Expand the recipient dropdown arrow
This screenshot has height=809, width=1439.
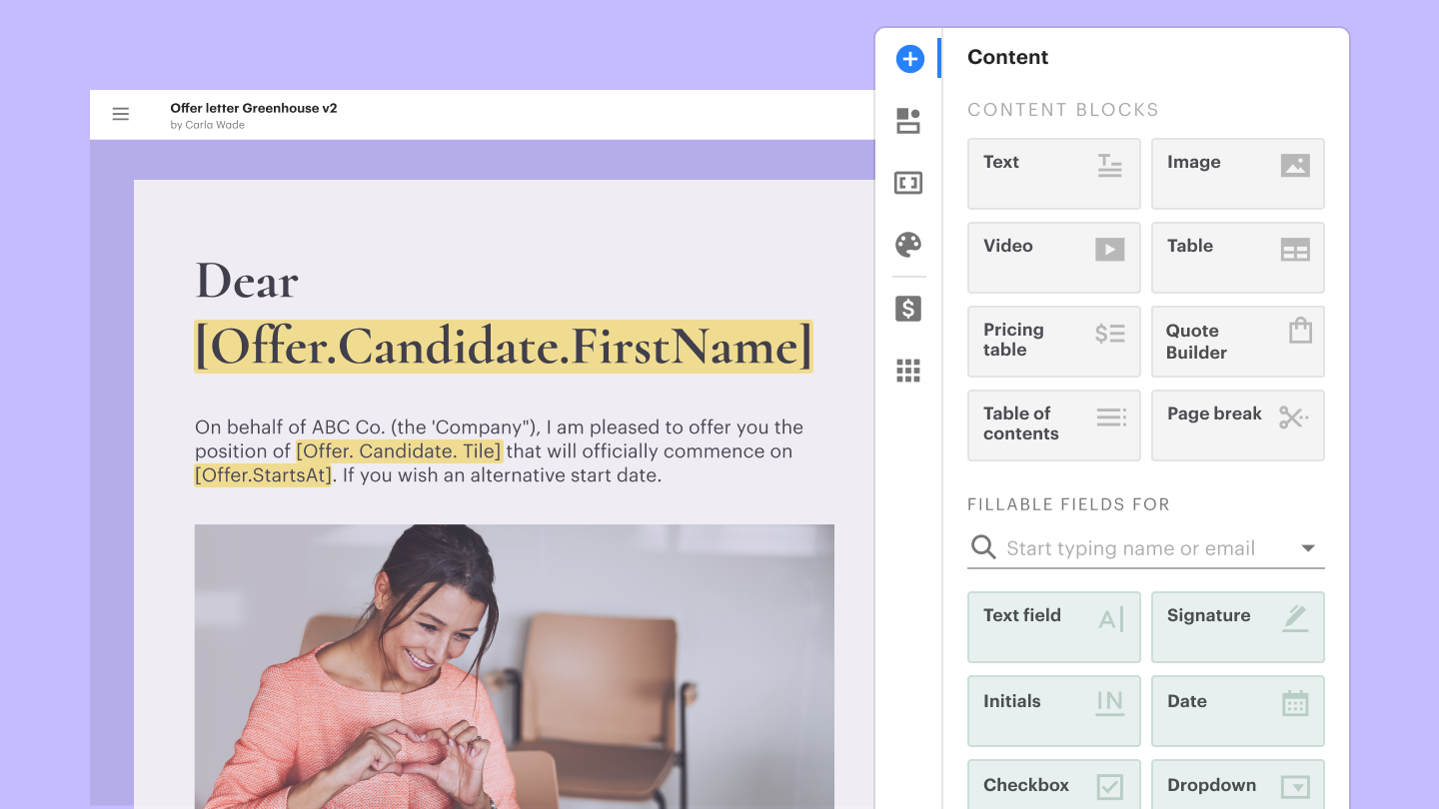[1308, 548]
